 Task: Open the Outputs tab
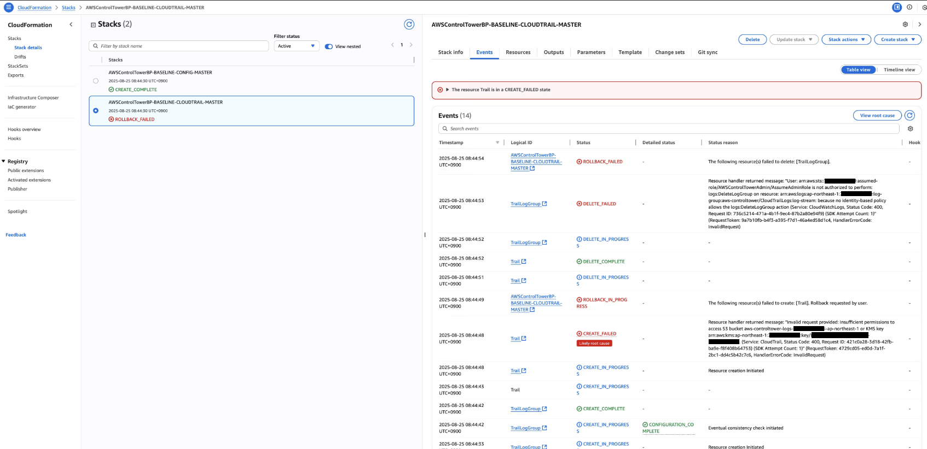point(554,52)
